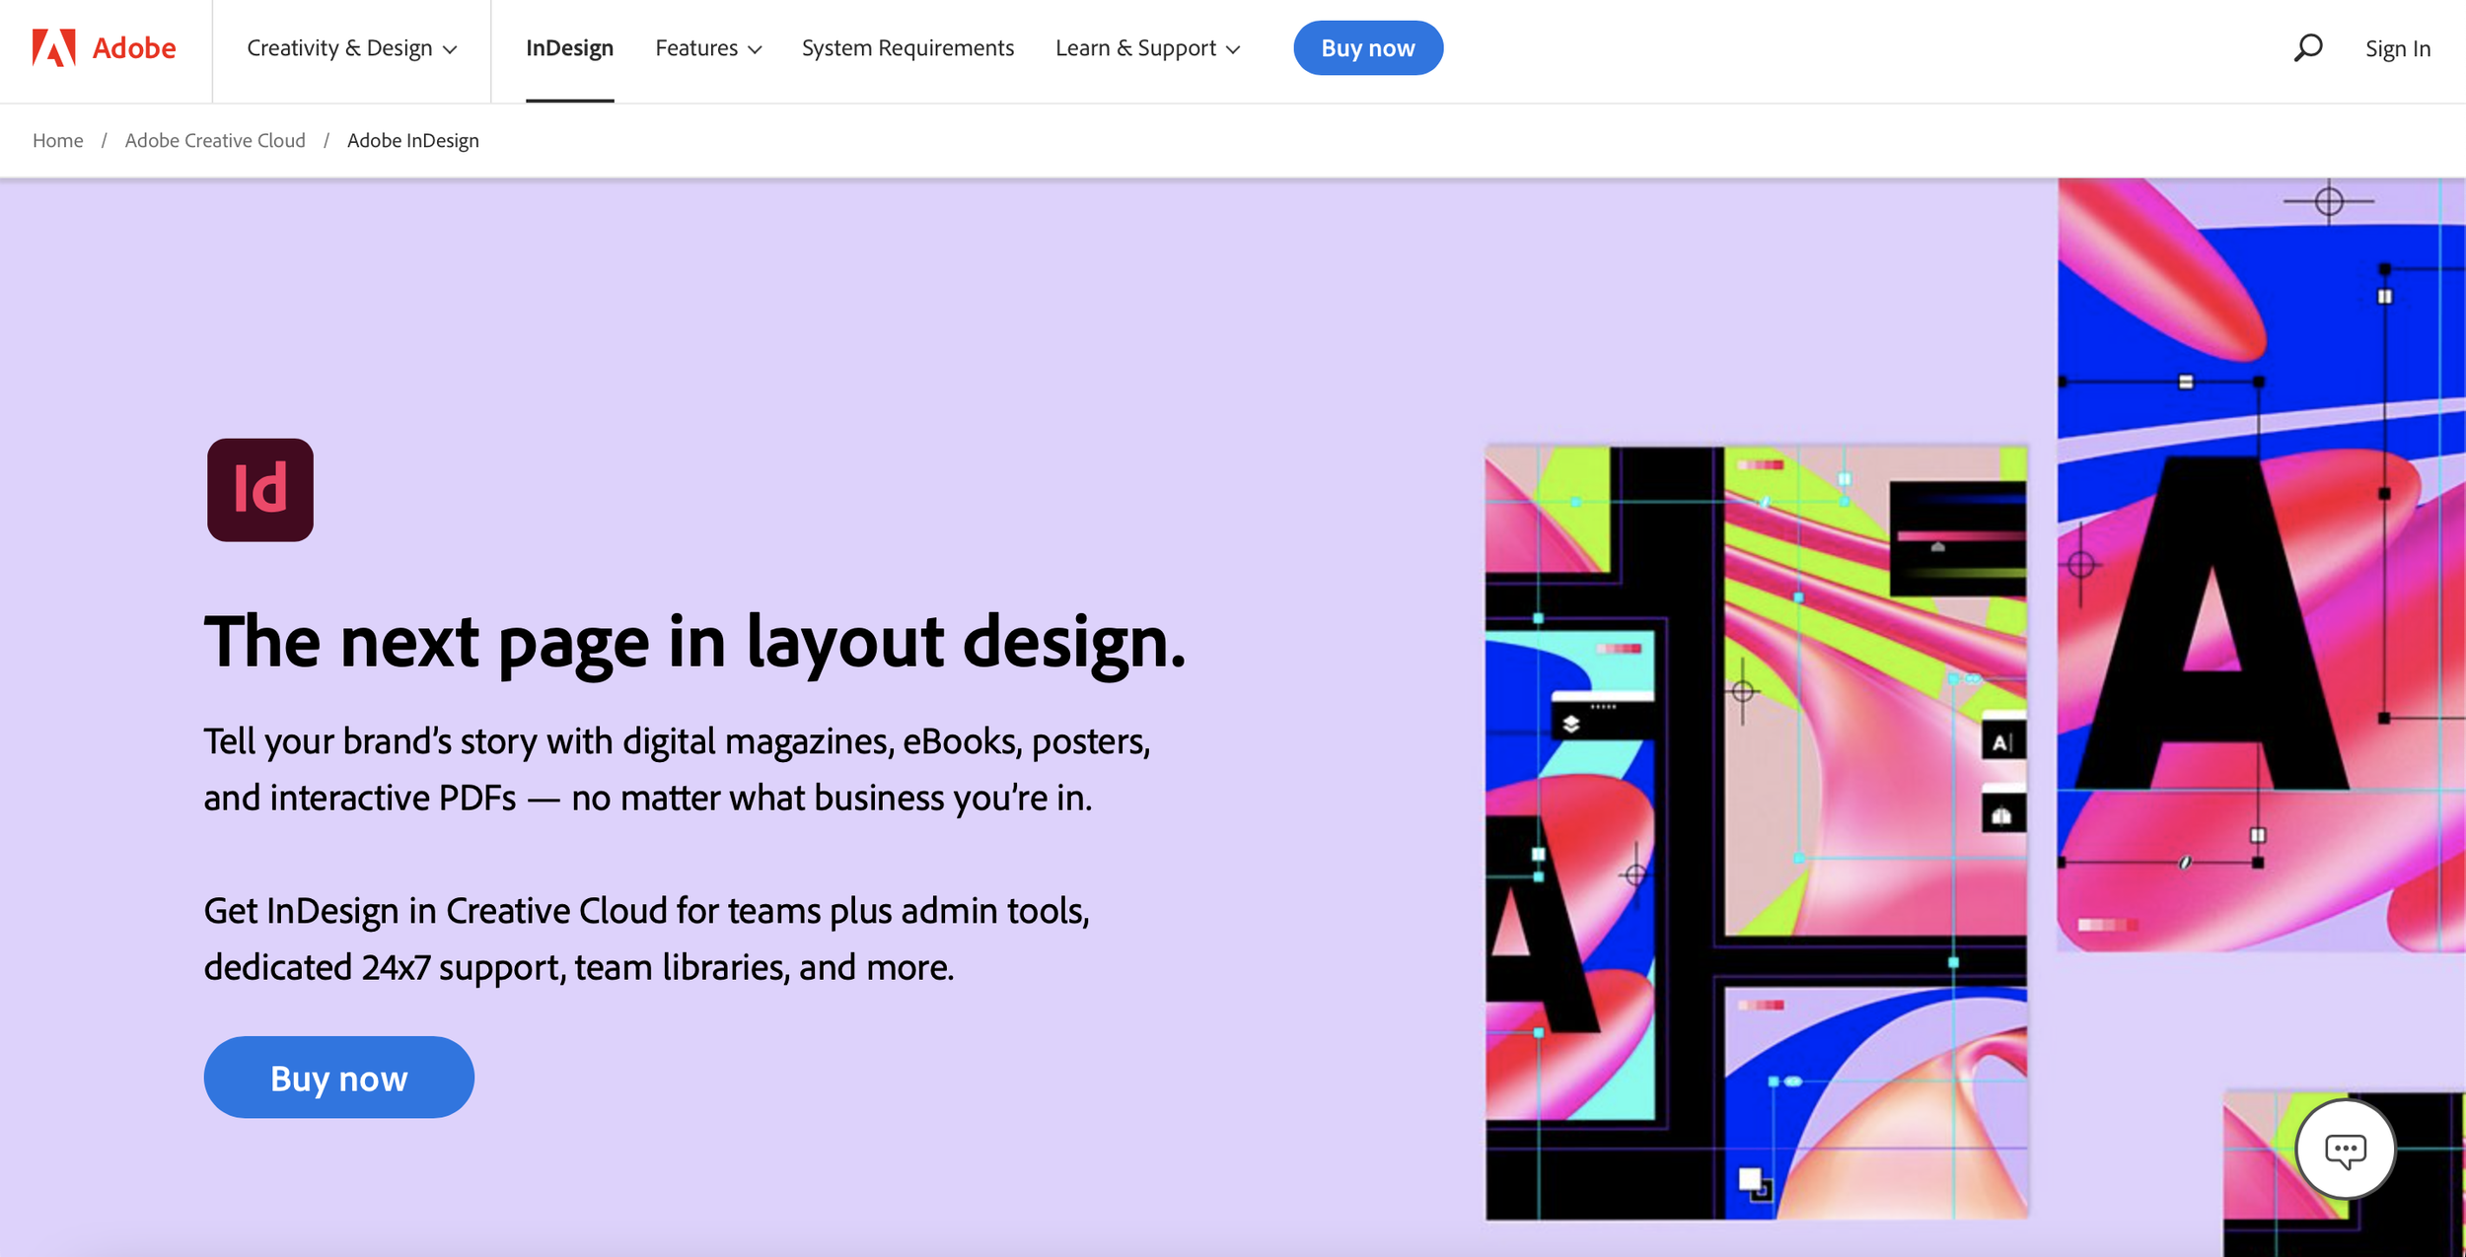Image resolution: width=2466 pixels, height=1257 pixels.
Task: Click the layers icon in artwork
Action: click(x=1571, y=725)
